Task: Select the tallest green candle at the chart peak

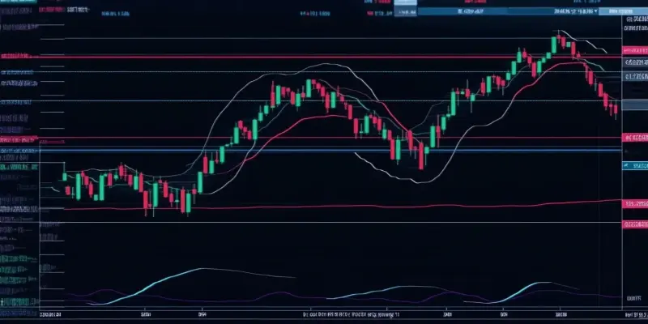Action: 558,42
